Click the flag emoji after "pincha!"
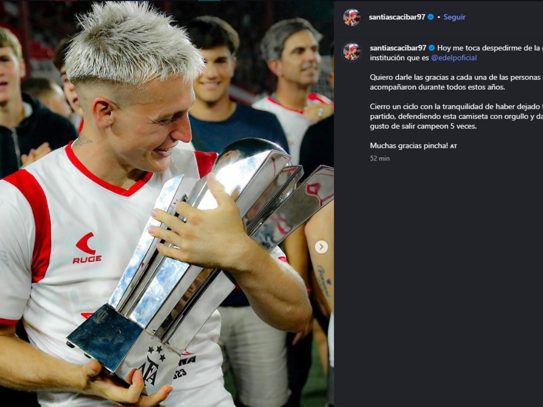 pyautogui.click(x=453, y=146)
